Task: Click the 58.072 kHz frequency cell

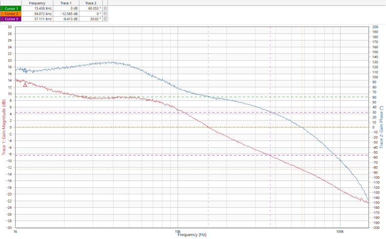Action: point(37,14)
